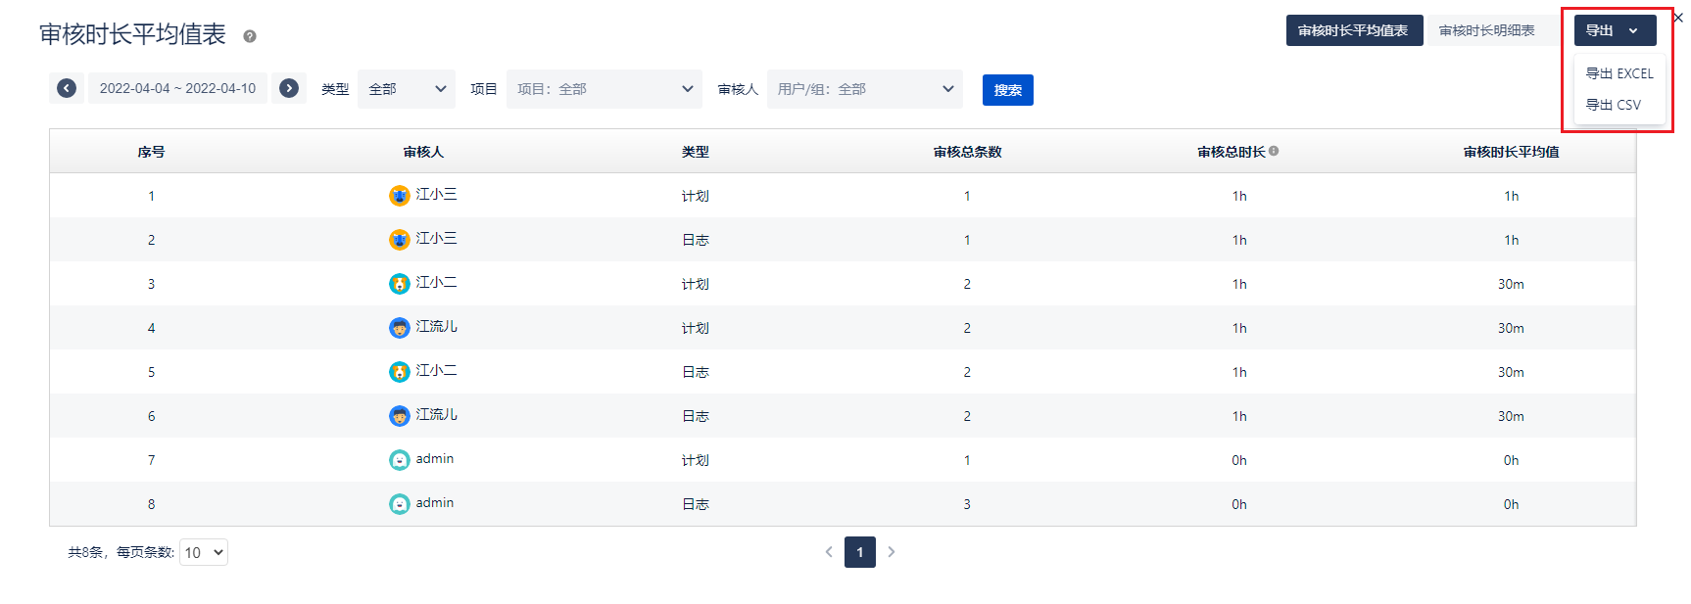Click previous page arrow in pagination
Image resolution: width=1691 pixels, height=604 pixels.
click(829, 552)
